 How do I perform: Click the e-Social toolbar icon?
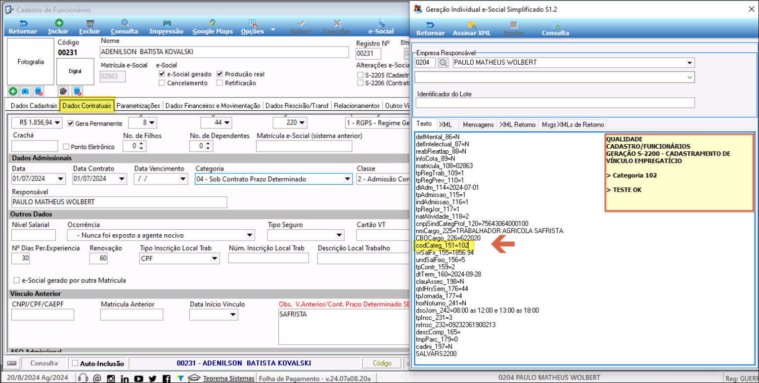(381, 23)
